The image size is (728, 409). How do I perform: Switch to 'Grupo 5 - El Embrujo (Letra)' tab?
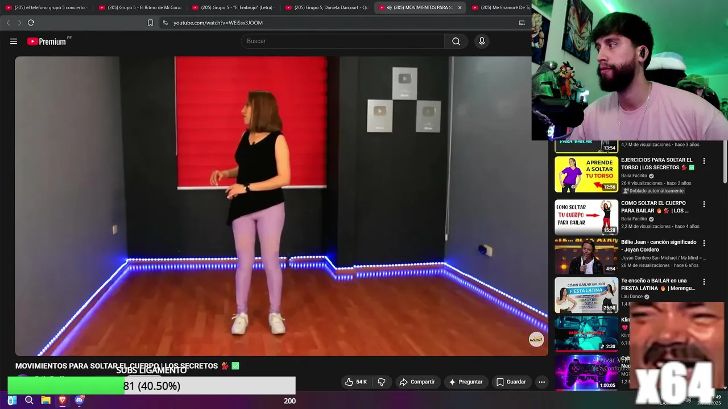[x=233, y=7]
